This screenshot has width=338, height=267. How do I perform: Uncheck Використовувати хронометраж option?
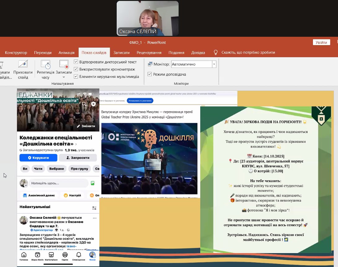point(76,69)
